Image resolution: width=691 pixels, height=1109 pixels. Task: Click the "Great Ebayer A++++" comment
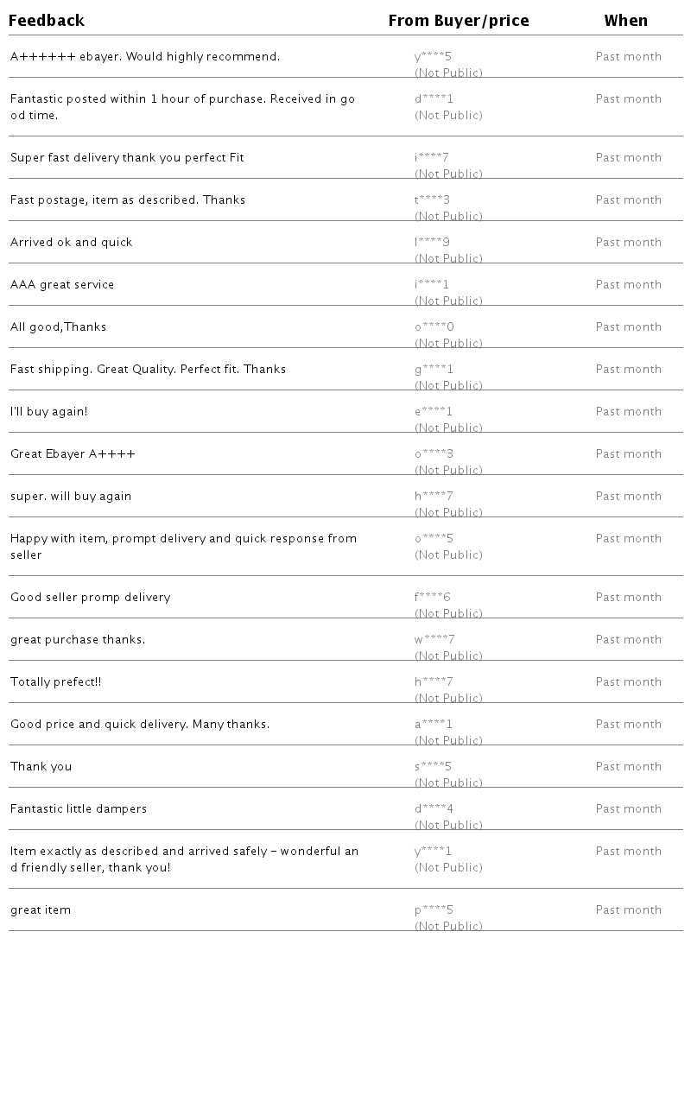pyautogui.click(x=73, y=454)
